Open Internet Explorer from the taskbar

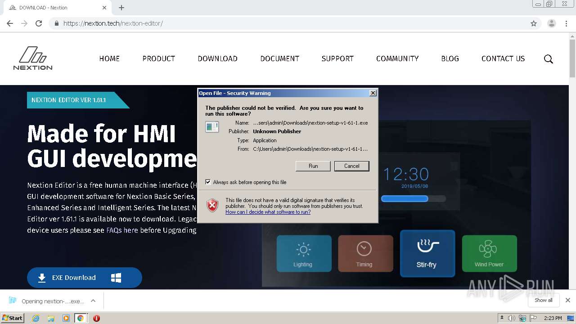pos(36,318)
